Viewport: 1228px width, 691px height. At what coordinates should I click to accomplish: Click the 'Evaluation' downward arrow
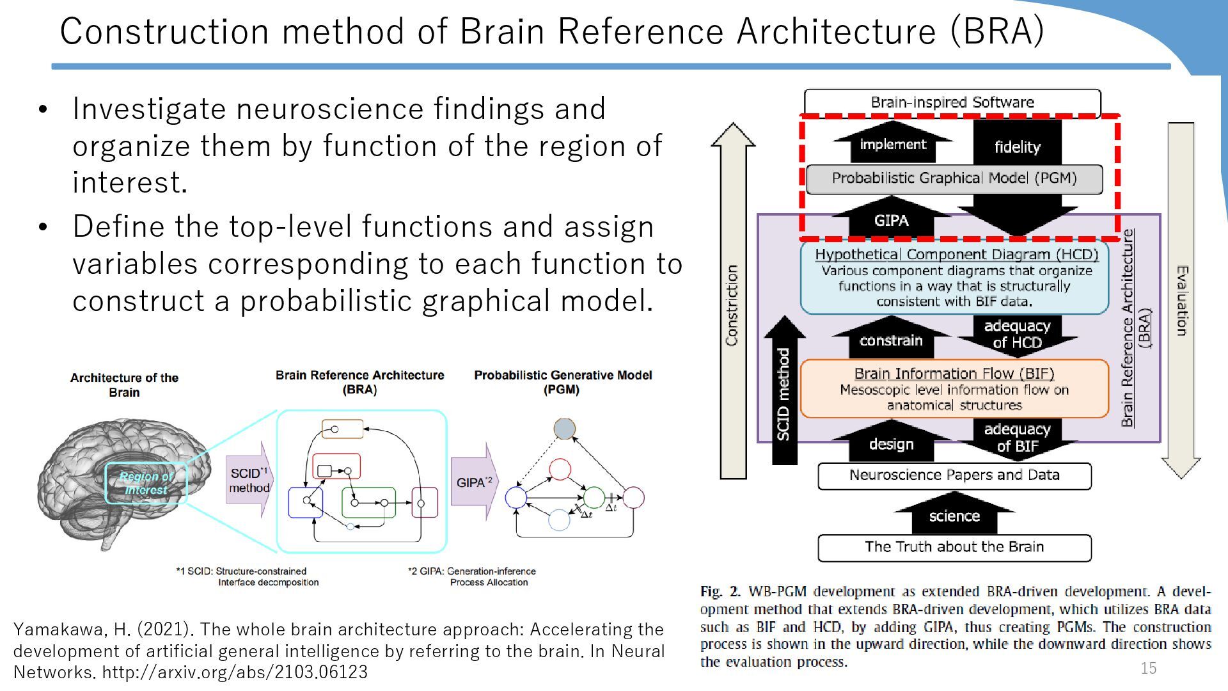click(1181, 301)
